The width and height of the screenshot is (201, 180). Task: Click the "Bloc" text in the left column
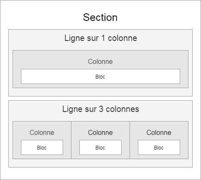[x=42, y=148]
